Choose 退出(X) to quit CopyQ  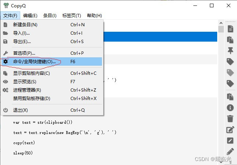[52, 110]
